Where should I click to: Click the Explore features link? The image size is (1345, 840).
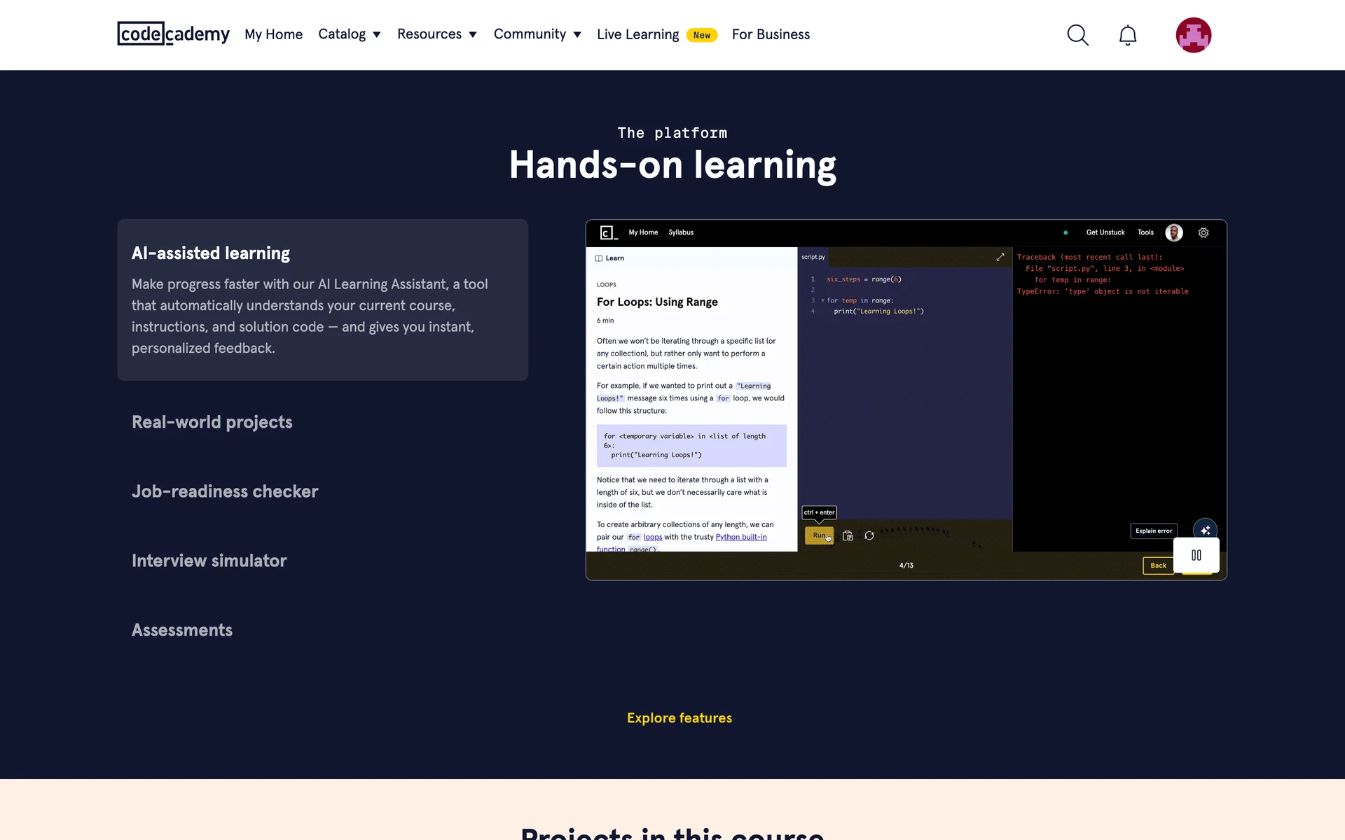click(679, 717)
